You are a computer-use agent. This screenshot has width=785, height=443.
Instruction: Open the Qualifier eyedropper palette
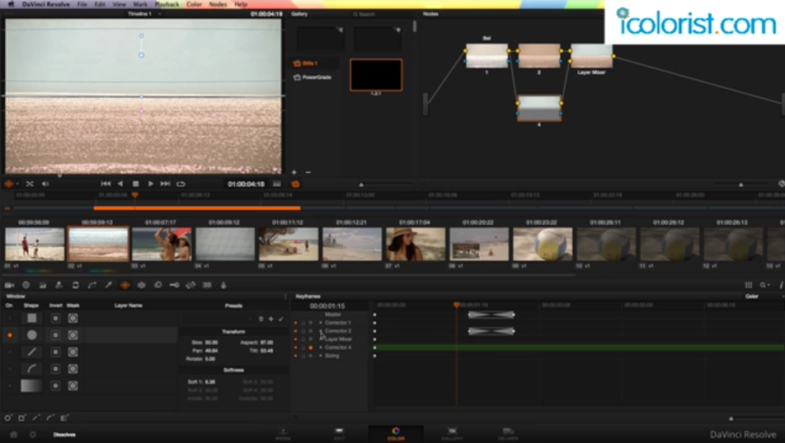(108, 285)
